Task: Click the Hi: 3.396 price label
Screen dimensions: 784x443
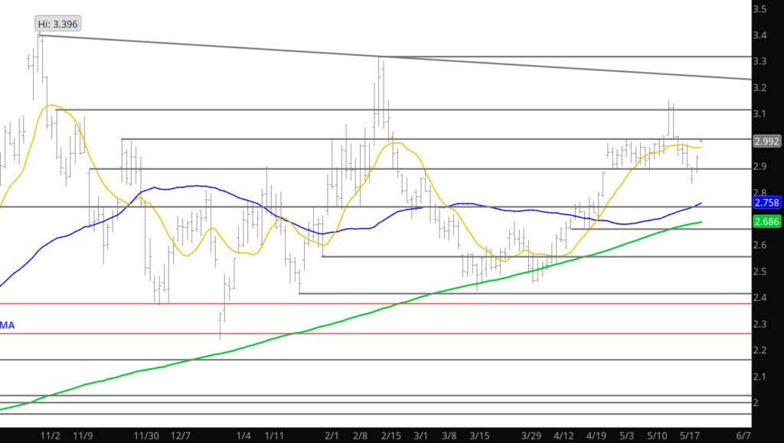Action: click(x=58, y=24)
